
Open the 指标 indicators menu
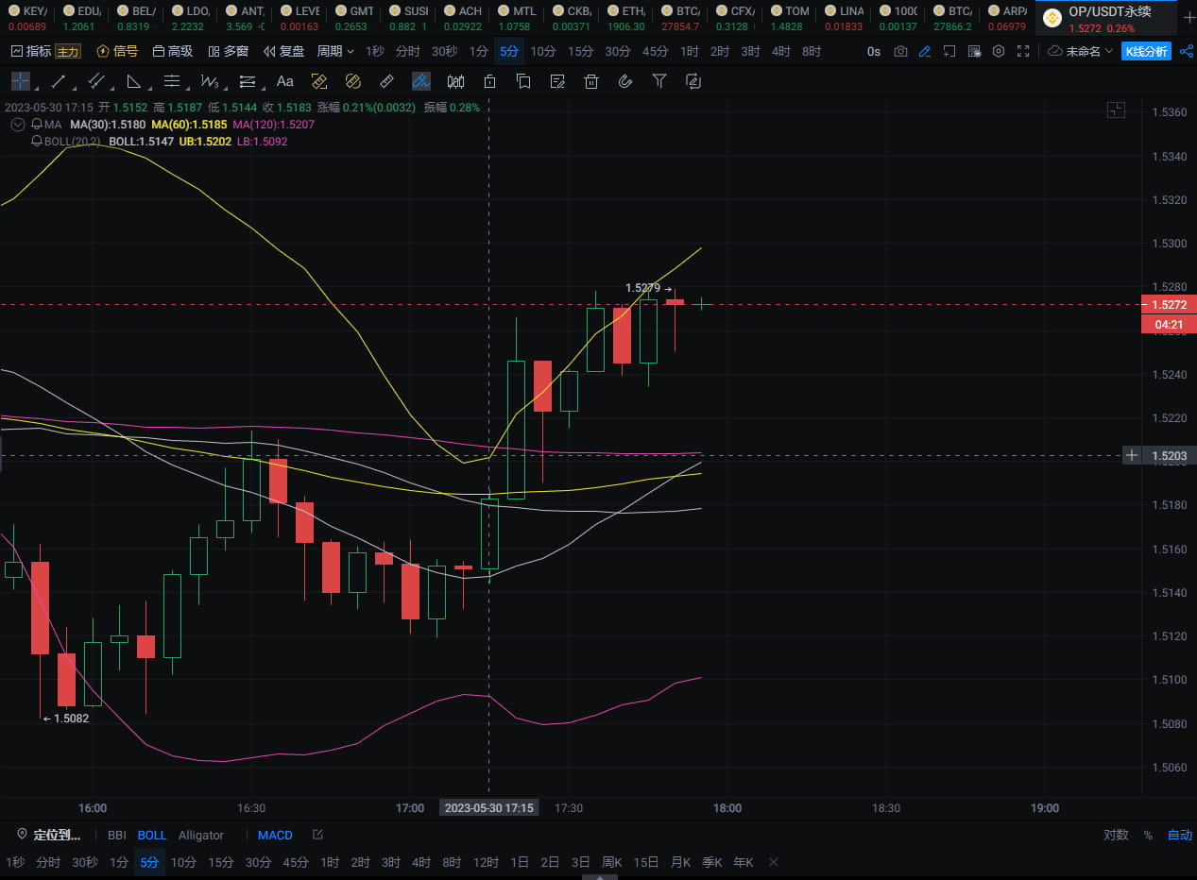(x=31, y=51)
